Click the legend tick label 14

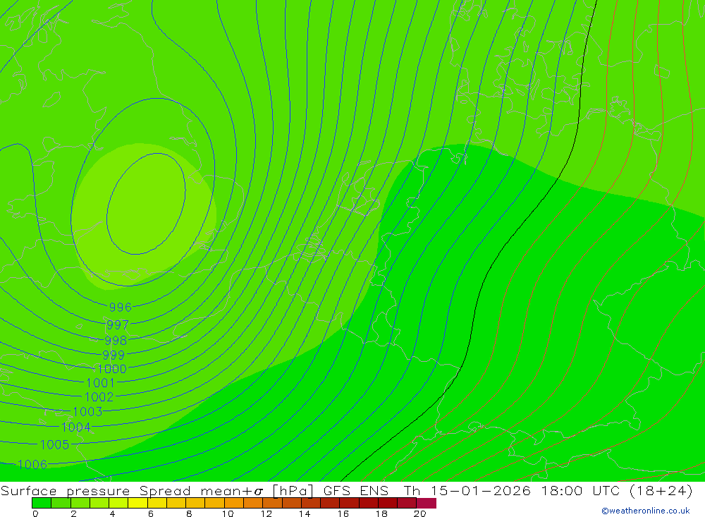point(305,513)
